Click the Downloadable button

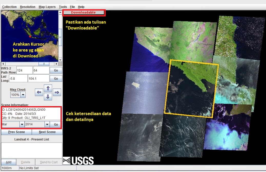[x=84, y=12]
